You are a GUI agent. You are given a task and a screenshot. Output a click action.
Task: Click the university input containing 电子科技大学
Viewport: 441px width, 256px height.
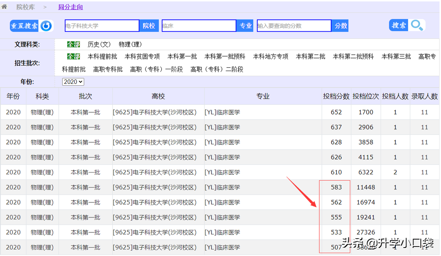pos(102,26)
